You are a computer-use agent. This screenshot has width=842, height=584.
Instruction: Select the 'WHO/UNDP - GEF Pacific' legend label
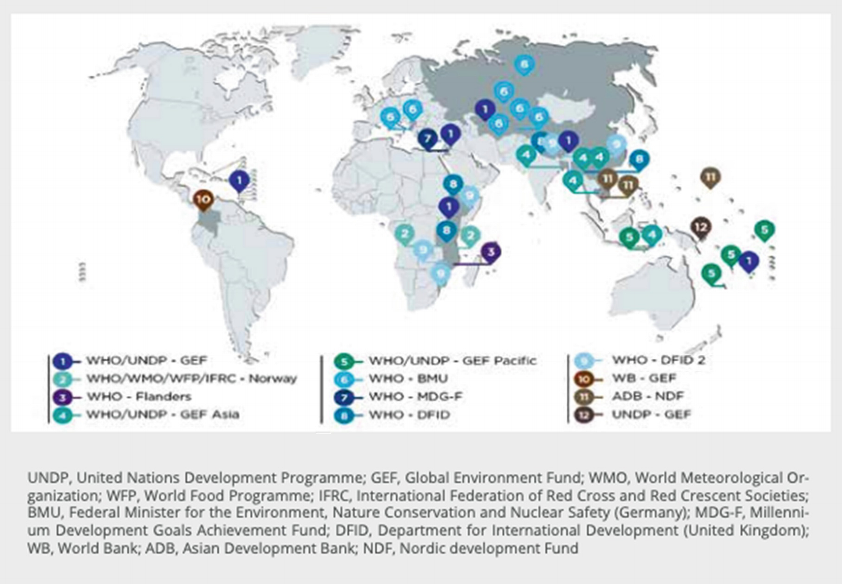[452, 361]
